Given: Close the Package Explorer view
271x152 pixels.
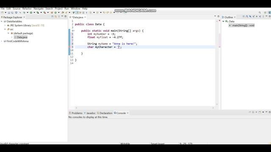Looking at the screenshot, I should 24,17.
